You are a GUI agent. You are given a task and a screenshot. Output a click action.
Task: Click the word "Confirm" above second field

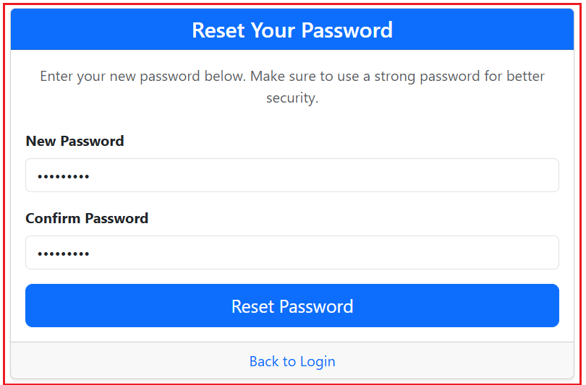(53, 218)
